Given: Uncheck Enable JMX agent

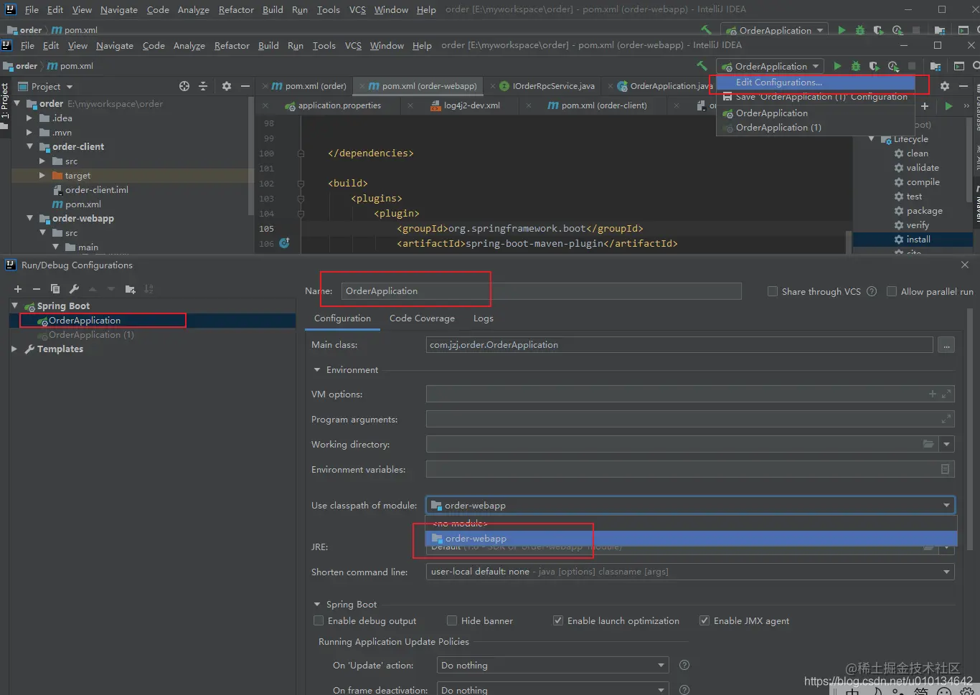Looking at the screenshot, I should [705, 620].
